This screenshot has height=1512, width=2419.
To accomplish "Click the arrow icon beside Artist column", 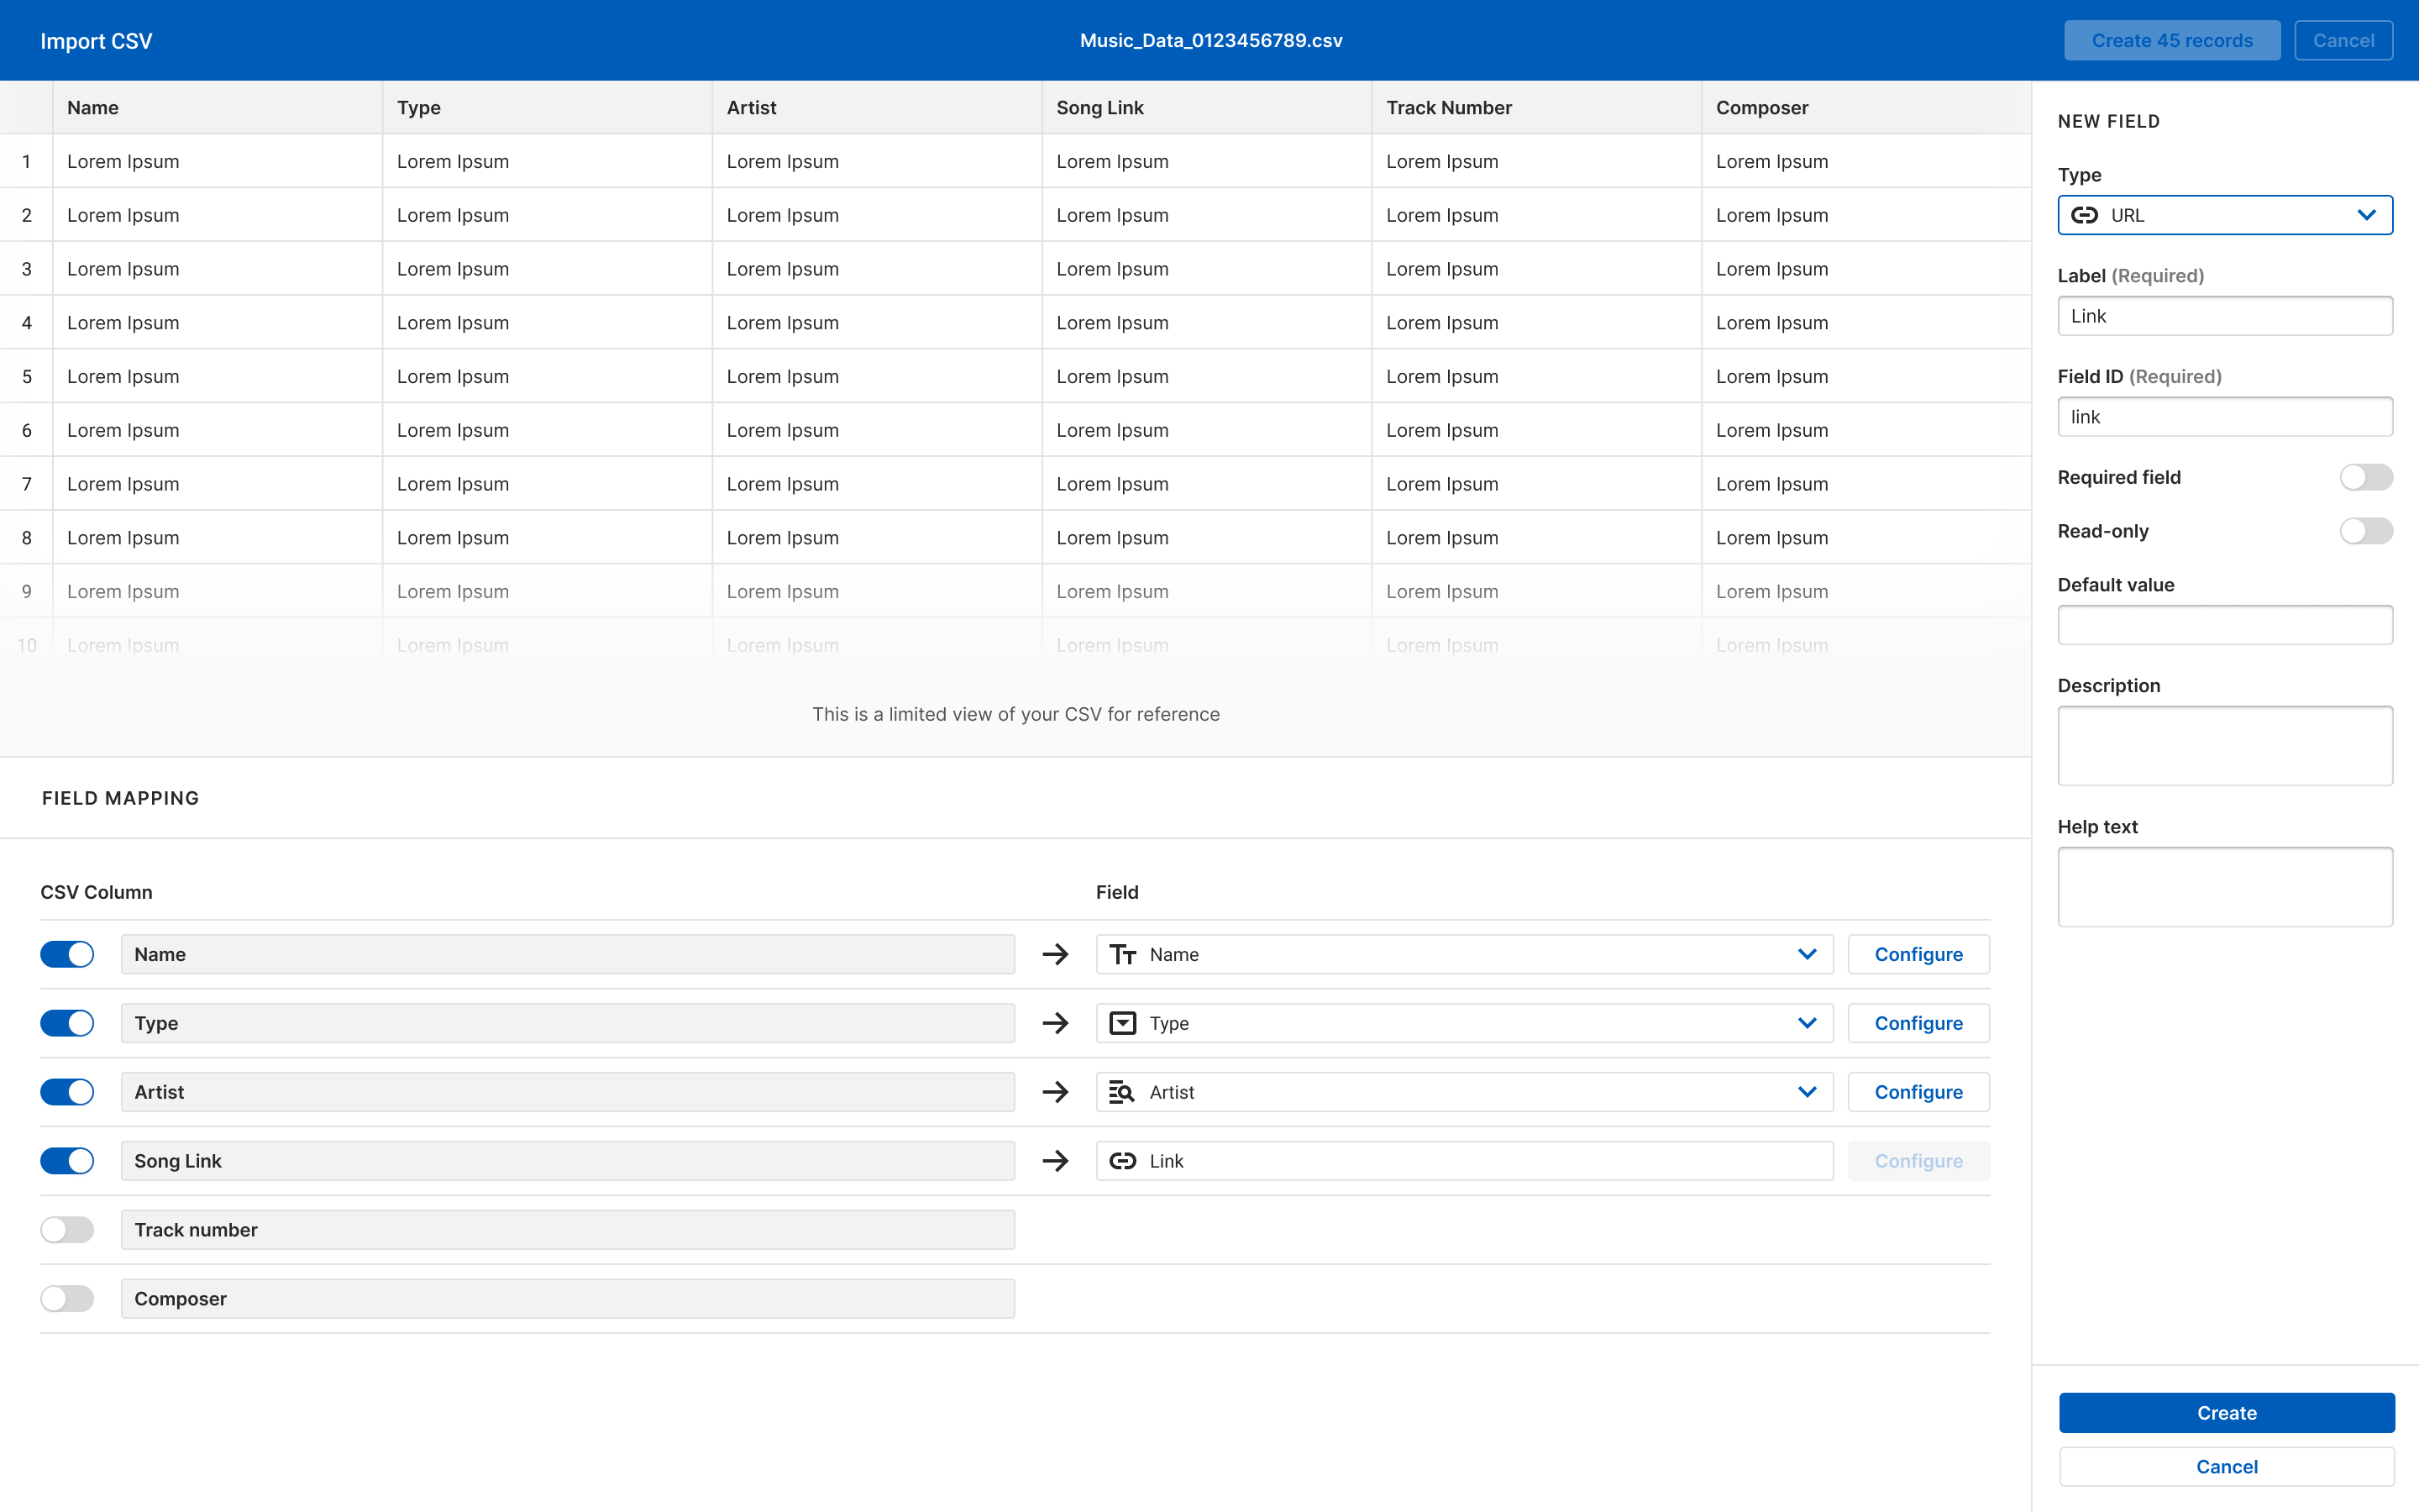I will (x=1056, y=1092).
